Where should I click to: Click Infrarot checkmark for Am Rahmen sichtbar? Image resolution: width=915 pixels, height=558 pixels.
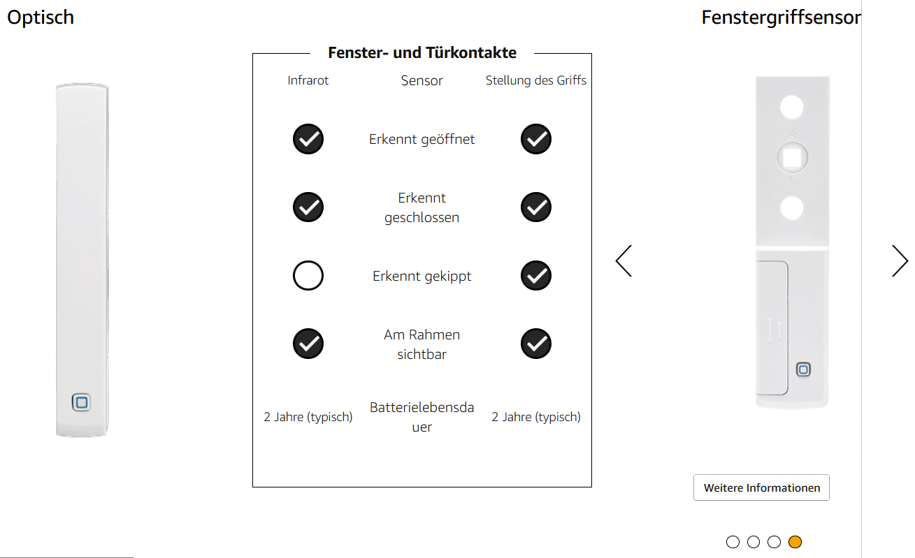pos(308,344)
